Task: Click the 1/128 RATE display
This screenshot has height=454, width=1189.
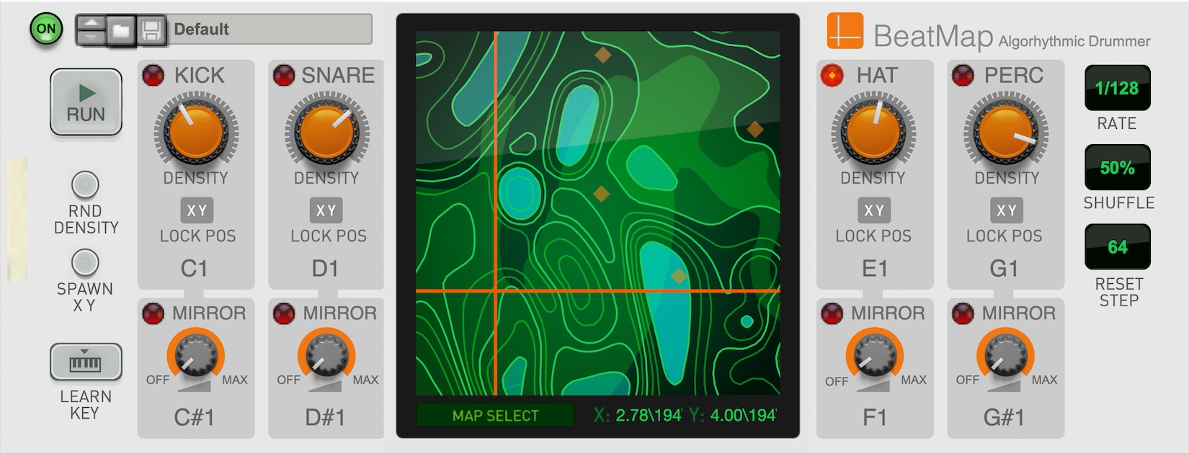Action: [x=1118, y=88]
